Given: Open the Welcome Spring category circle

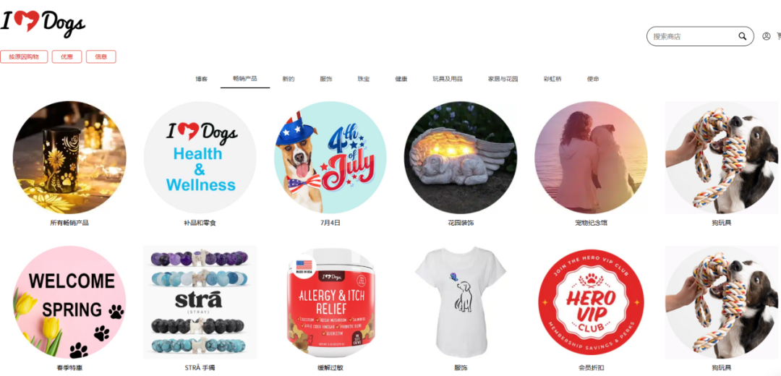Looking at the screenshot, I should [x=69, y=302].
